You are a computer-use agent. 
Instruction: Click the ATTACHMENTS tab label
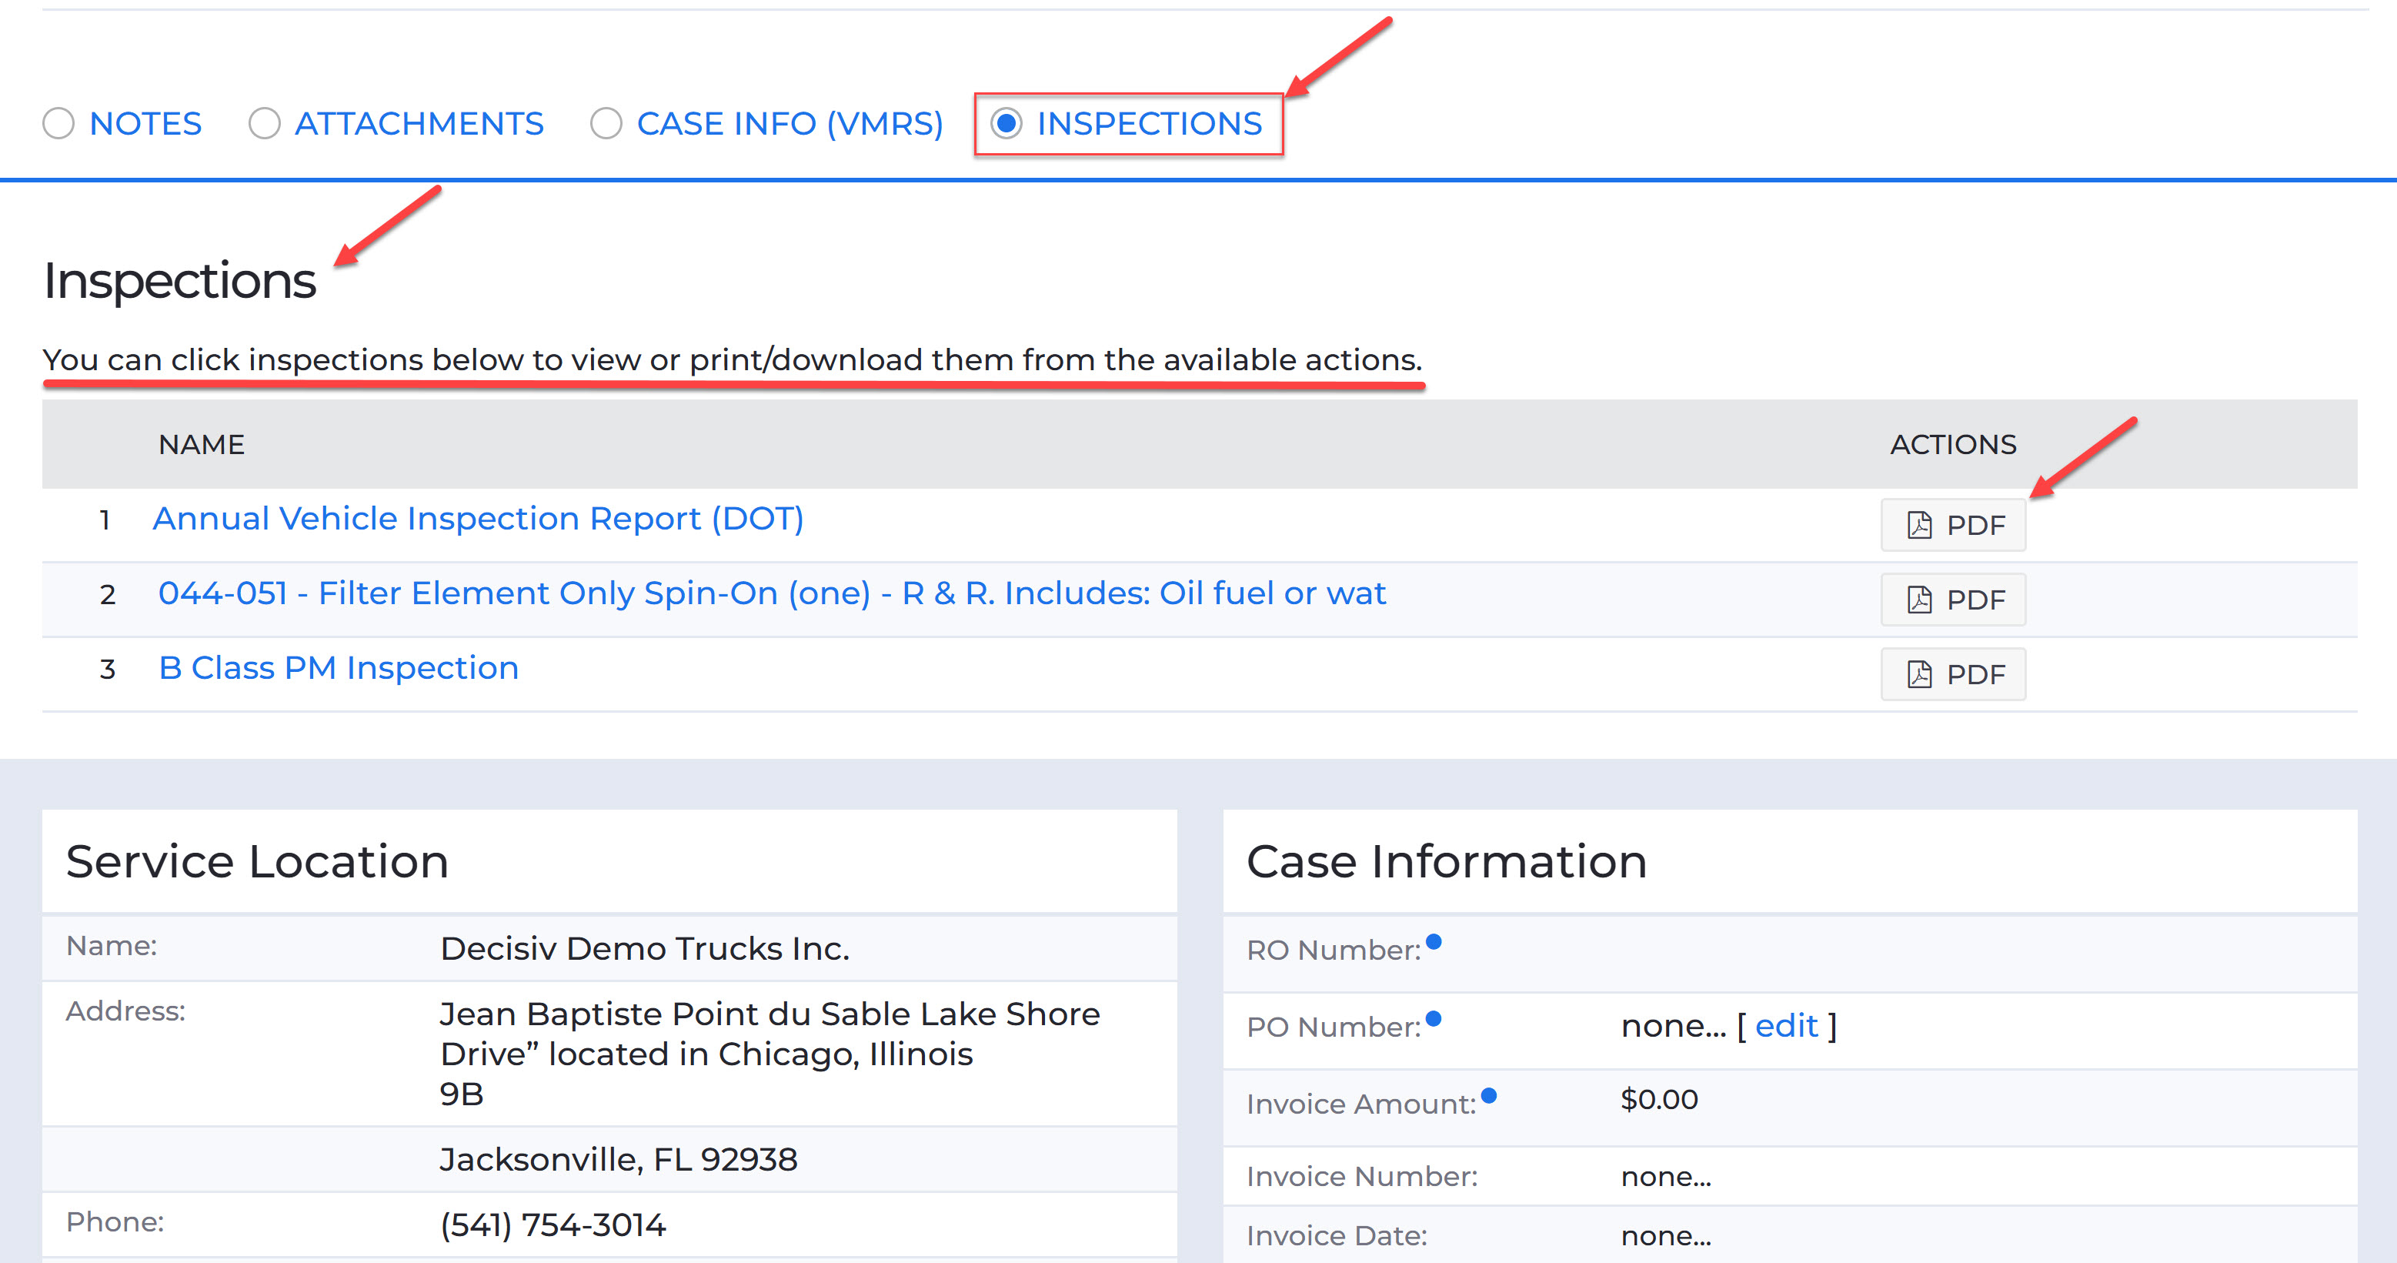point(419,124)
